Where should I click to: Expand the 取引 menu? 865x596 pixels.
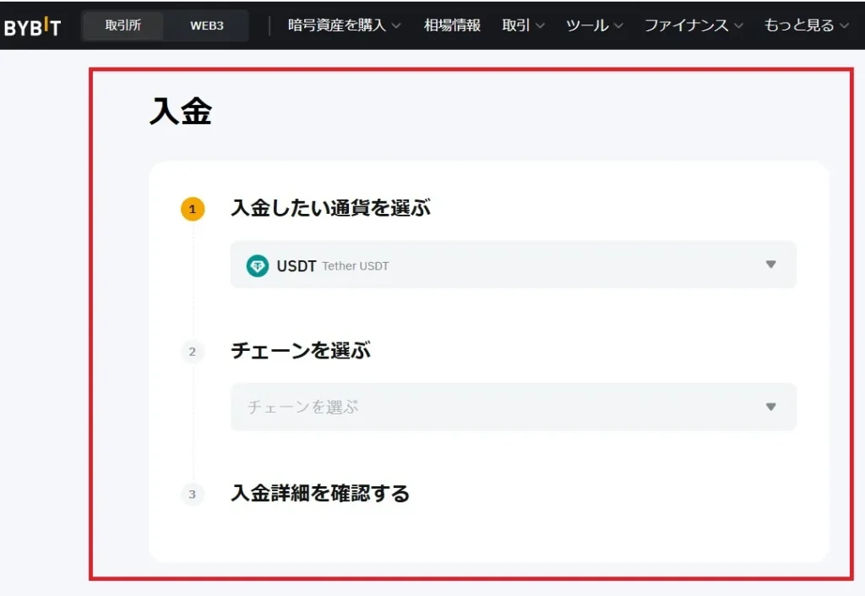click(x=523, y=25)
